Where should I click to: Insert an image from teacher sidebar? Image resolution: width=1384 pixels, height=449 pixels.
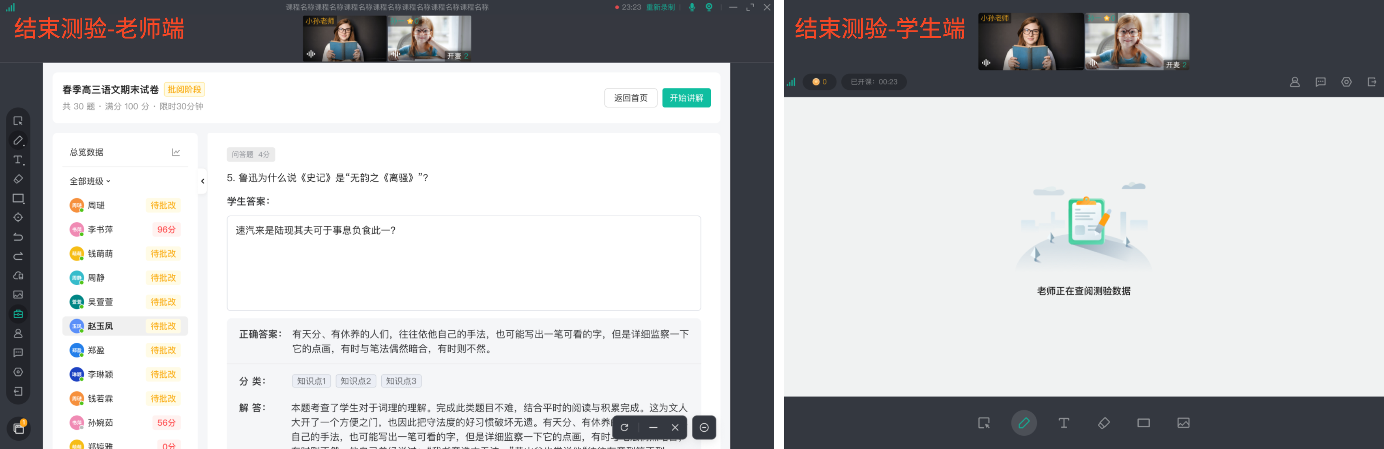pyautogui.click(x=18, y=295)
